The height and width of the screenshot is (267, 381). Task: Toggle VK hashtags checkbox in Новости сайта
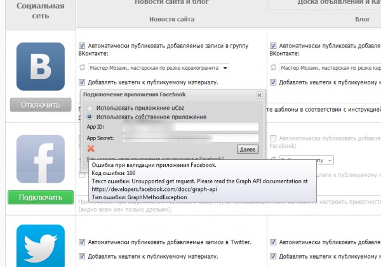82,82
